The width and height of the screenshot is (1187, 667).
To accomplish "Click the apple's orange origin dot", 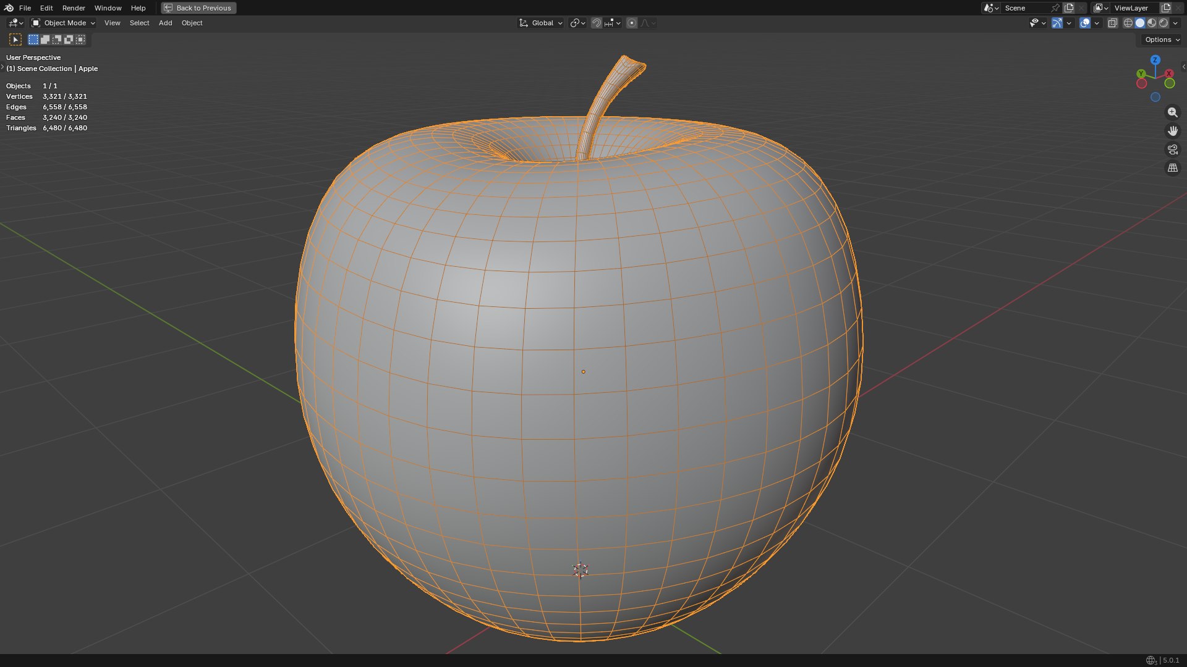I will pos(583,372).
